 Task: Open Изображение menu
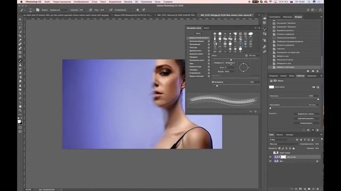coord(81,2)
